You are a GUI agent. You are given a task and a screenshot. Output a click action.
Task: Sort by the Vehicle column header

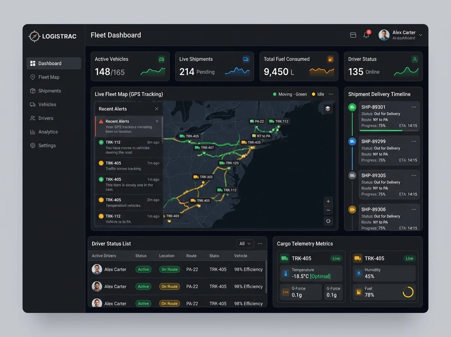click(241, 256)
